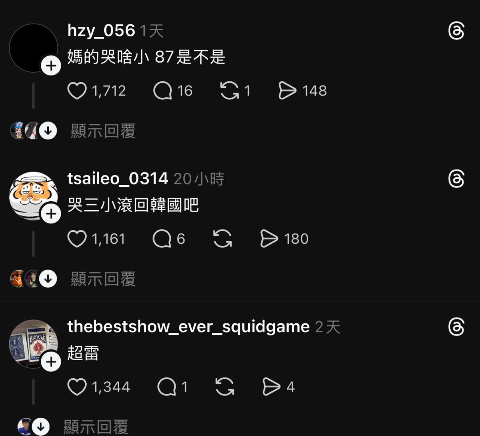Expand replies under hzy_056's comment
Screen dimensions: 480x436
click(103, 131)
